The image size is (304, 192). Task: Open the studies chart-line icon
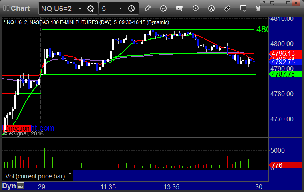point(163,8)
